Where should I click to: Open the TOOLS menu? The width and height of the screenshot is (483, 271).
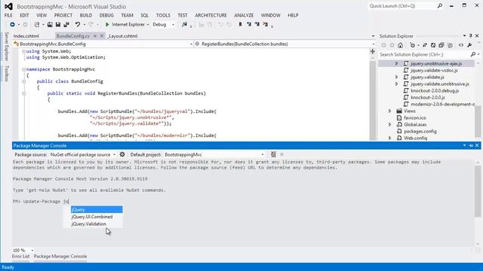(163, 15)
